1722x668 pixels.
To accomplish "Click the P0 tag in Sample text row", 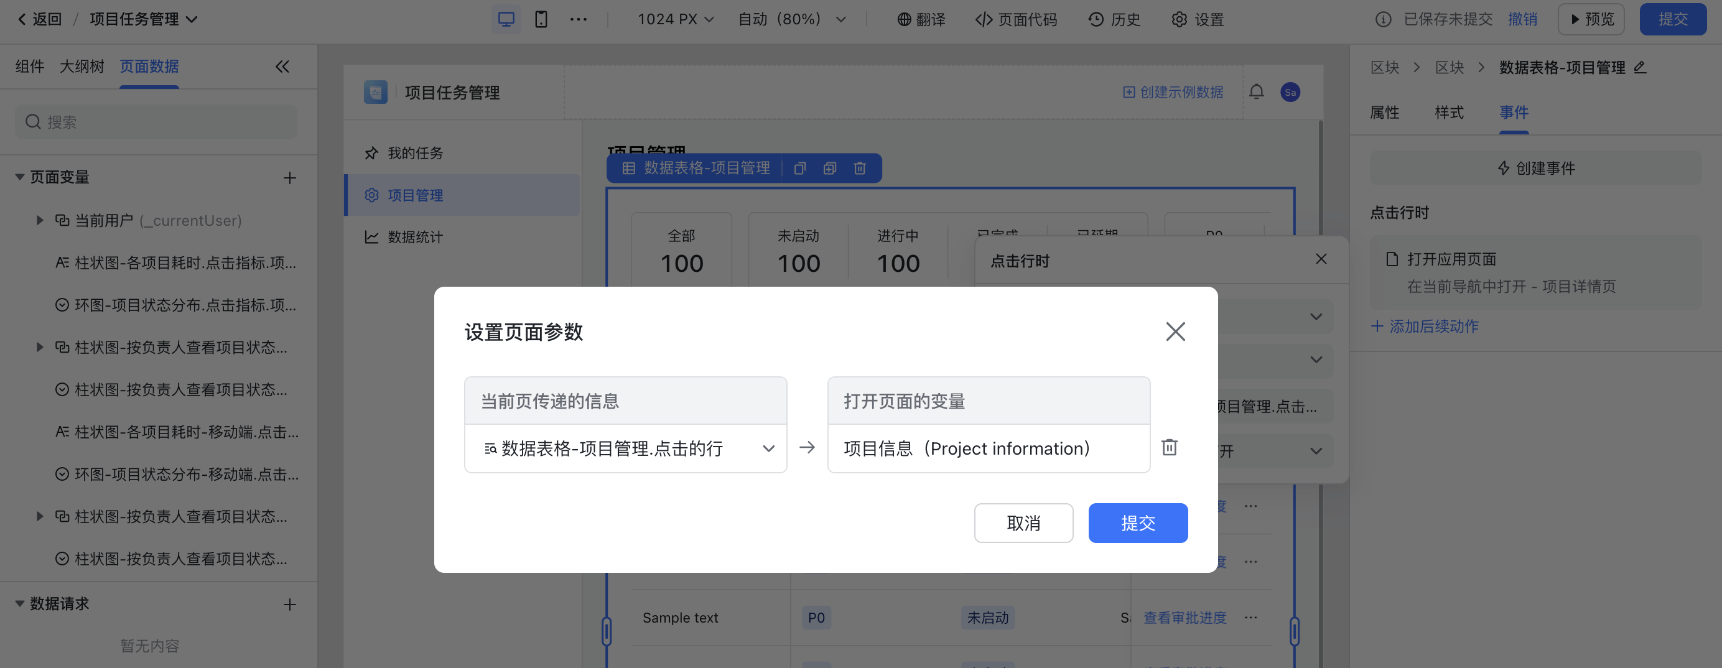I will tap(816, 618).
